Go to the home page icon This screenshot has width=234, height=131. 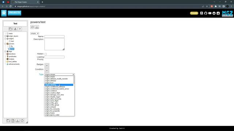point(4,13)
